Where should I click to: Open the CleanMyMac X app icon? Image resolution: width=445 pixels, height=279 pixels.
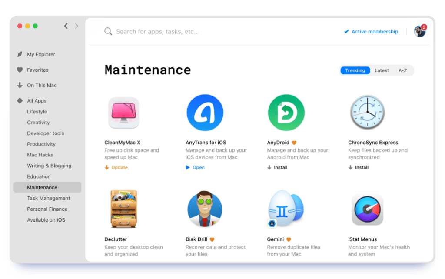[123, 113]
